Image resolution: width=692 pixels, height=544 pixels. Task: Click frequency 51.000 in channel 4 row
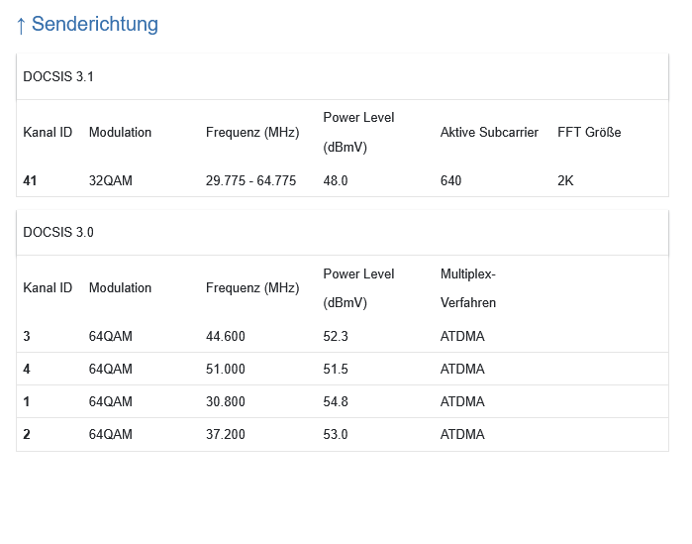226,370
